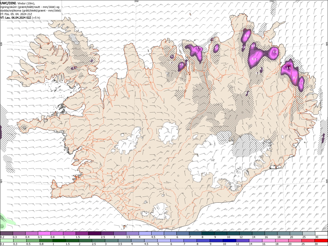Pick upper legend light grey swatch at 25
Viewport: 328px width, 246px height.
(x=309, y=233)
